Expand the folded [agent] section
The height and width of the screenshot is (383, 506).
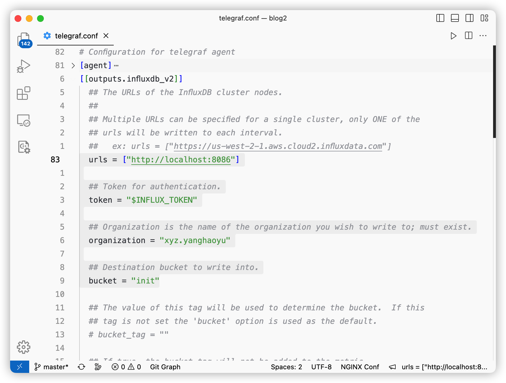[x=73, y=66]
